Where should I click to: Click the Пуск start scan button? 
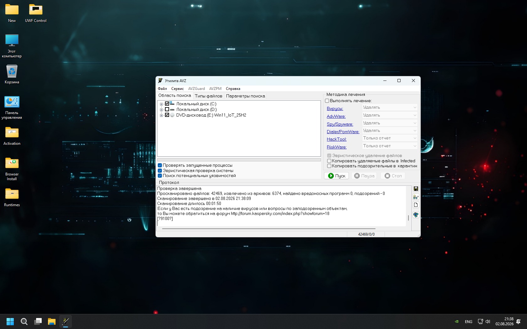click(x=336, y=176)
